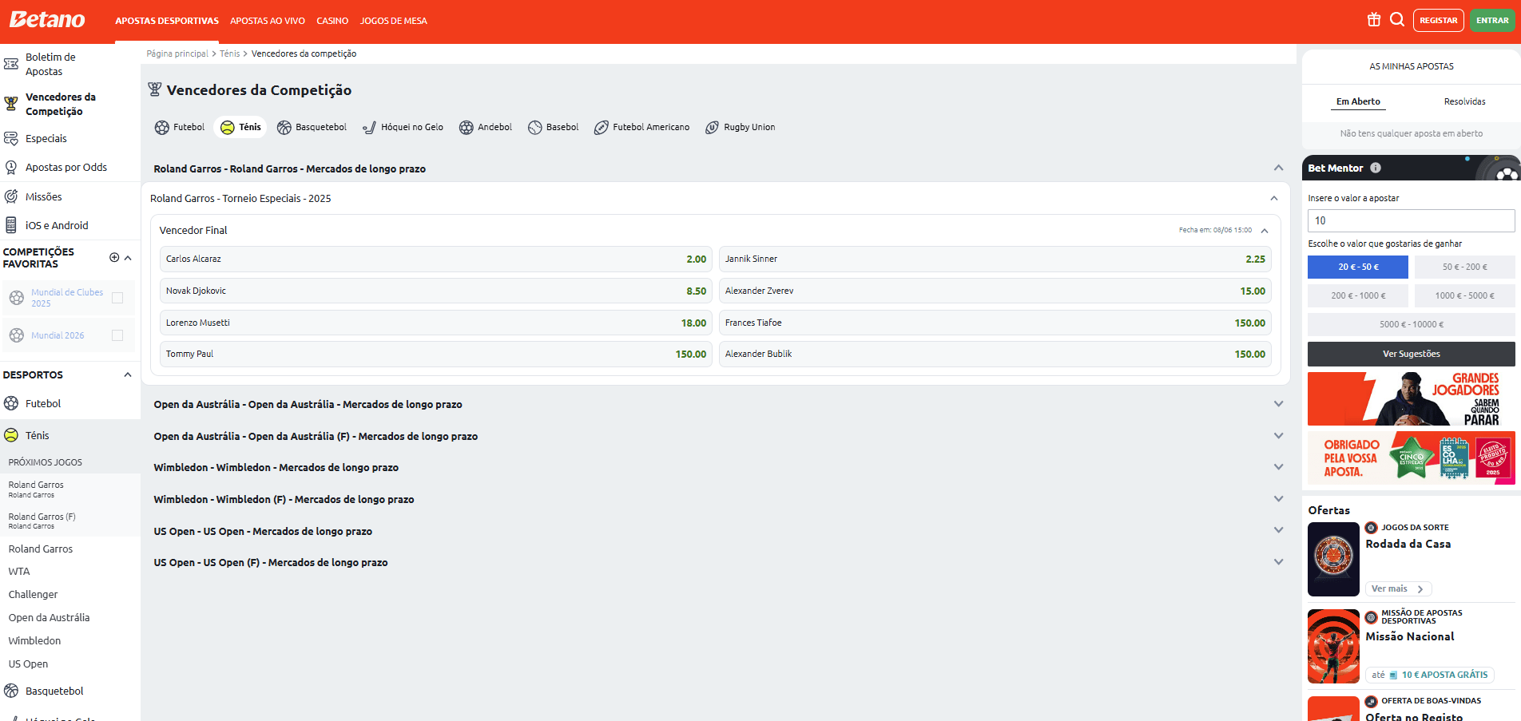Click the Especiais sidebar icon

click(x=11, y=138)
